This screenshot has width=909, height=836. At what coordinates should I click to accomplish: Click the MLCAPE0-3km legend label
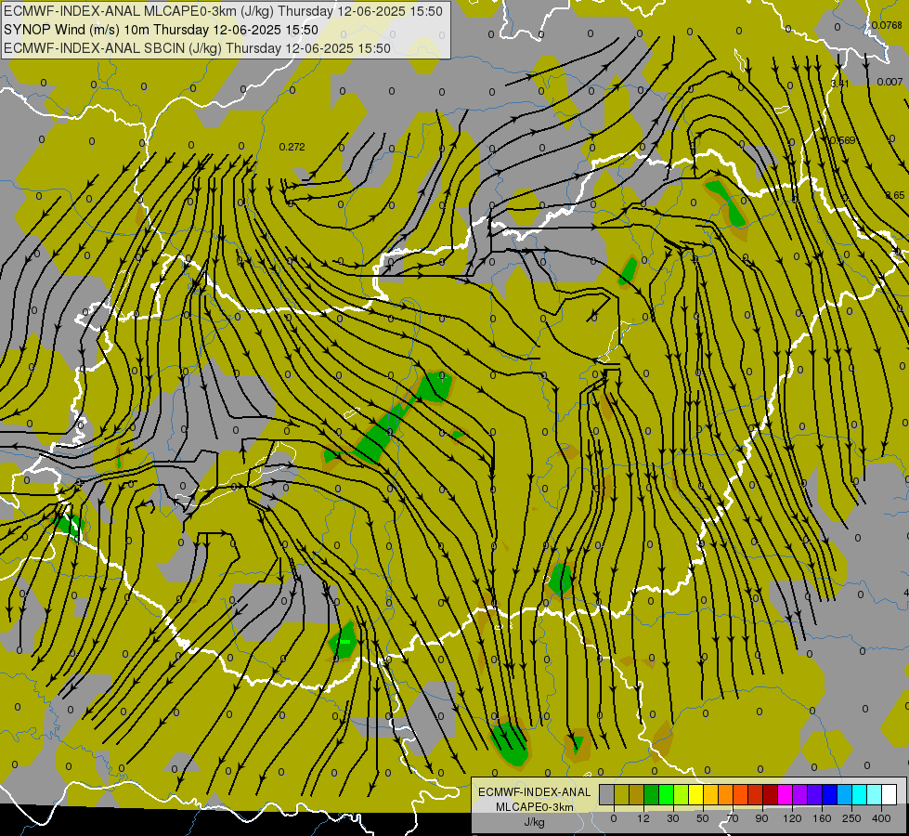tap(534, 807)
